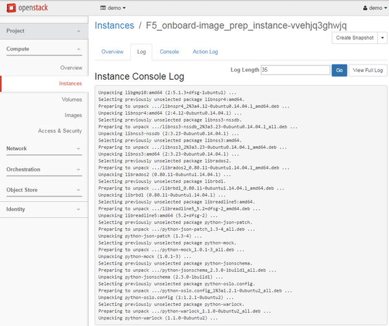Open Overview in Compute sidebar
The image size is (389, 326).
pyautogui.click(x=71, y=68)
